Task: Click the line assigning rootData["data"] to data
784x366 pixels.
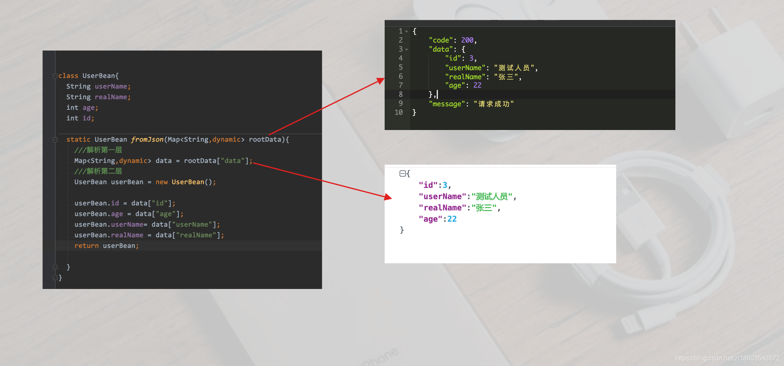Action: point(163,161)
